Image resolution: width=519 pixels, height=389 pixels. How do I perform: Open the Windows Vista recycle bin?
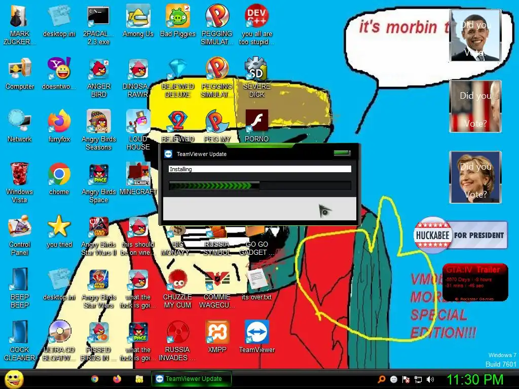click(x=20, y=182)
